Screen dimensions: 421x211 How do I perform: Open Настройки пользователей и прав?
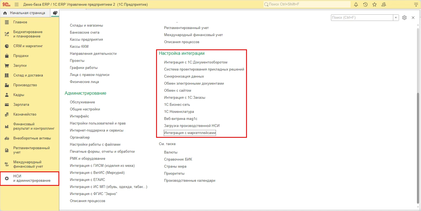pos(98,123)
